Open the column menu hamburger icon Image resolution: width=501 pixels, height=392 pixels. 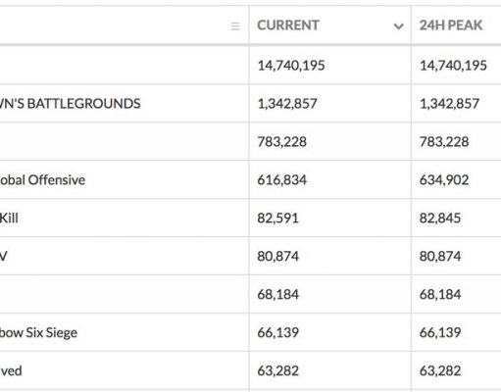tap(235, 26)
